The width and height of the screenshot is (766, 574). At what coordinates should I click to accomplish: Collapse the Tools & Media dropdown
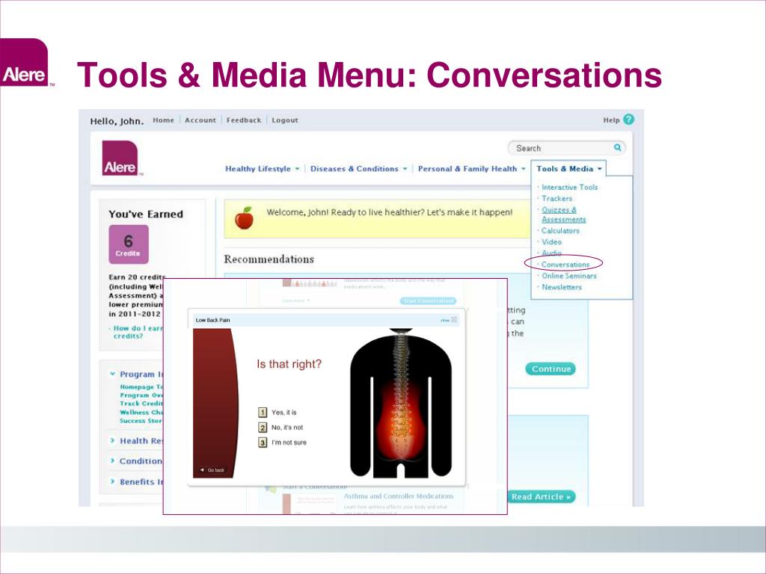click(x=569, y=169)
